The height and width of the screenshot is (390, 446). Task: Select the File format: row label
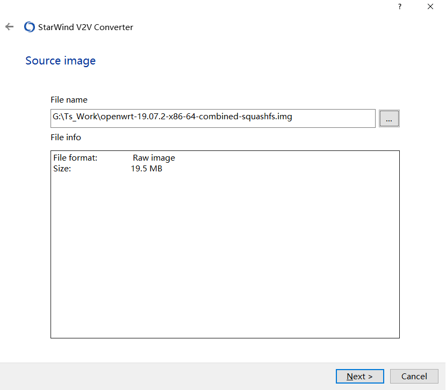pyautogui.click(x=75, y=158)
